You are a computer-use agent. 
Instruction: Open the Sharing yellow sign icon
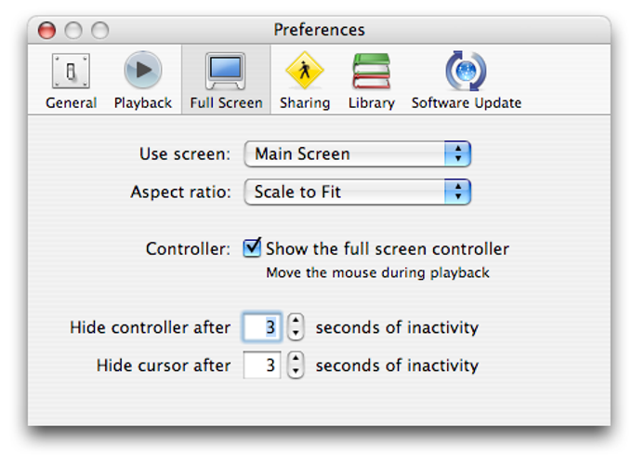pos(304,72)
